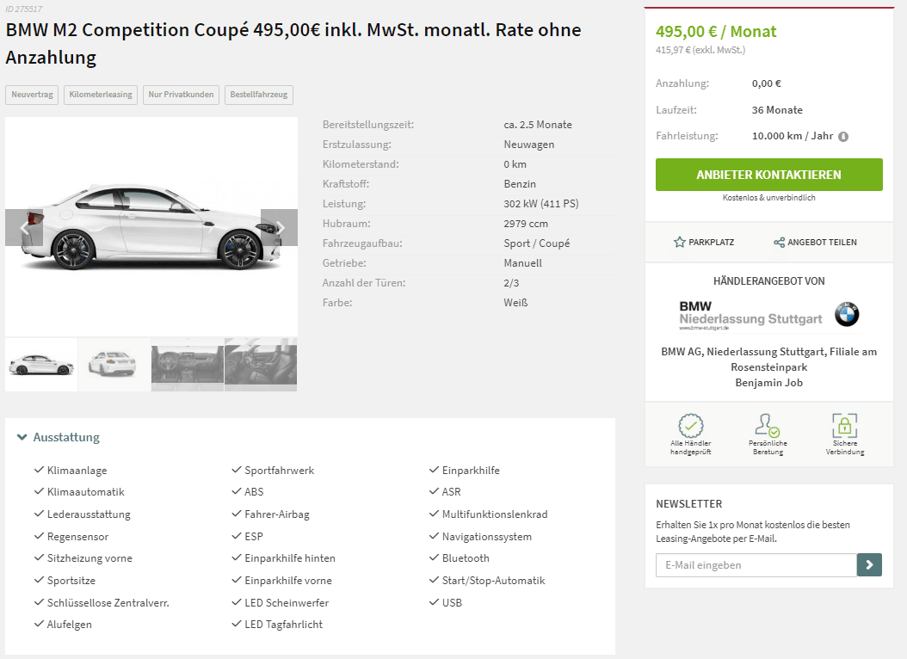Click the Bestellfahrzeug tag
Image resolution: width=907 pixels, height=659 pixels.
[259, 95]
